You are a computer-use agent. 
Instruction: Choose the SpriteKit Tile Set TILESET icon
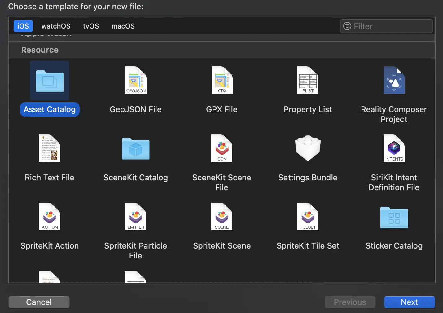tap(308, 217)
